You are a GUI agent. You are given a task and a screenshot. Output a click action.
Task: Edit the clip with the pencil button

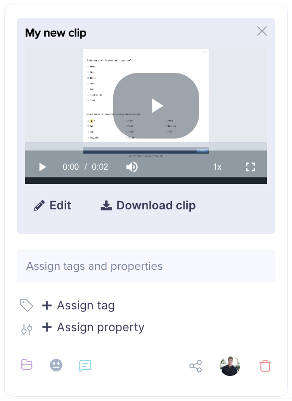point(53,205)
